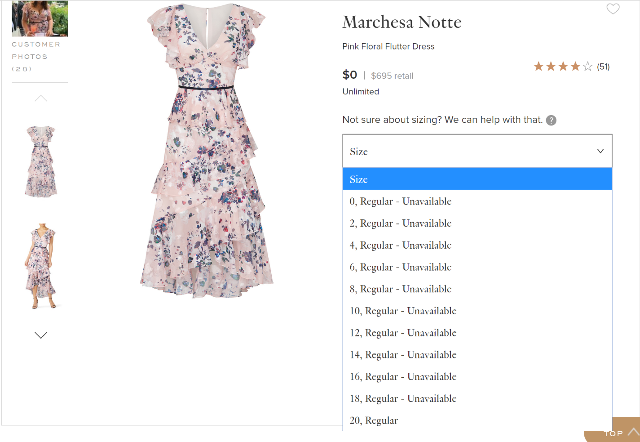Select the highlighted Size placeholder option
This screenshot has height=442, width=640.
(x=477, y=179)
